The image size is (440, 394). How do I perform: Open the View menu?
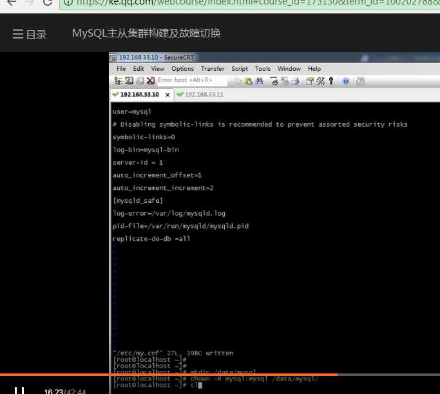coord(157,69)
